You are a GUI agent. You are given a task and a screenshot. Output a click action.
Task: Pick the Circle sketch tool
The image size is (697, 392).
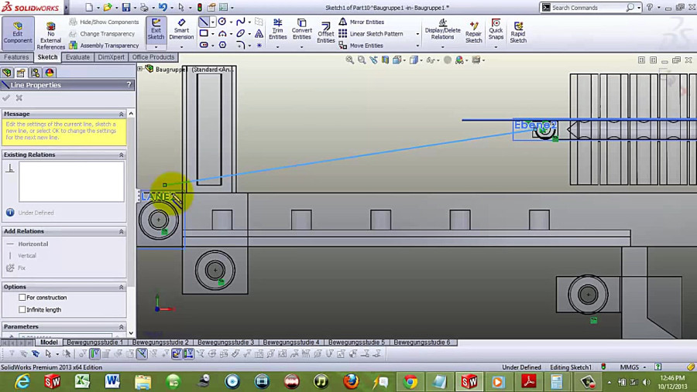tap(222, 22)
